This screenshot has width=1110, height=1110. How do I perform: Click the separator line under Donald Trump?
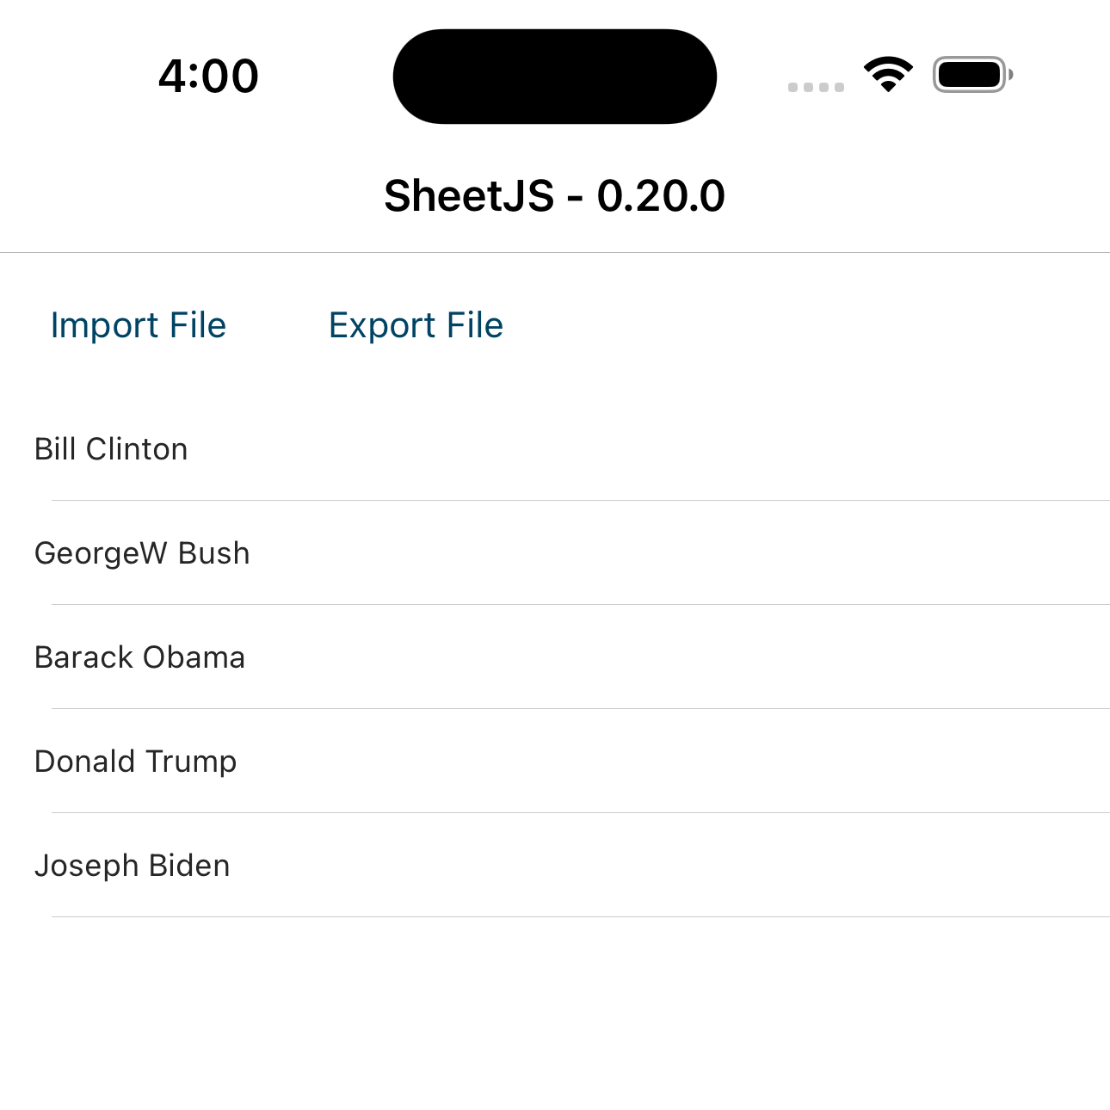(581, 812)
